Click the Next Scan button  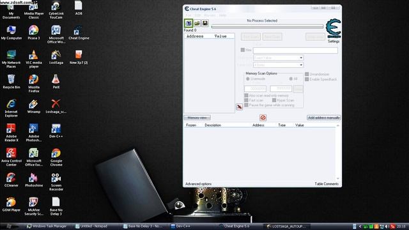click(x=272, y=37)
